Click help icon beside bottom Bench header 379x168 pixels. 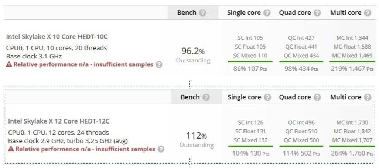tap(206, 97)
